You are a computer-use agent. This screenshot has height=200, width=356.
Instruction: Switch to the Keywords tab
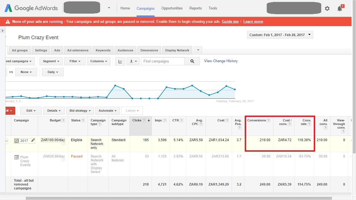click(x=103, y=50)
